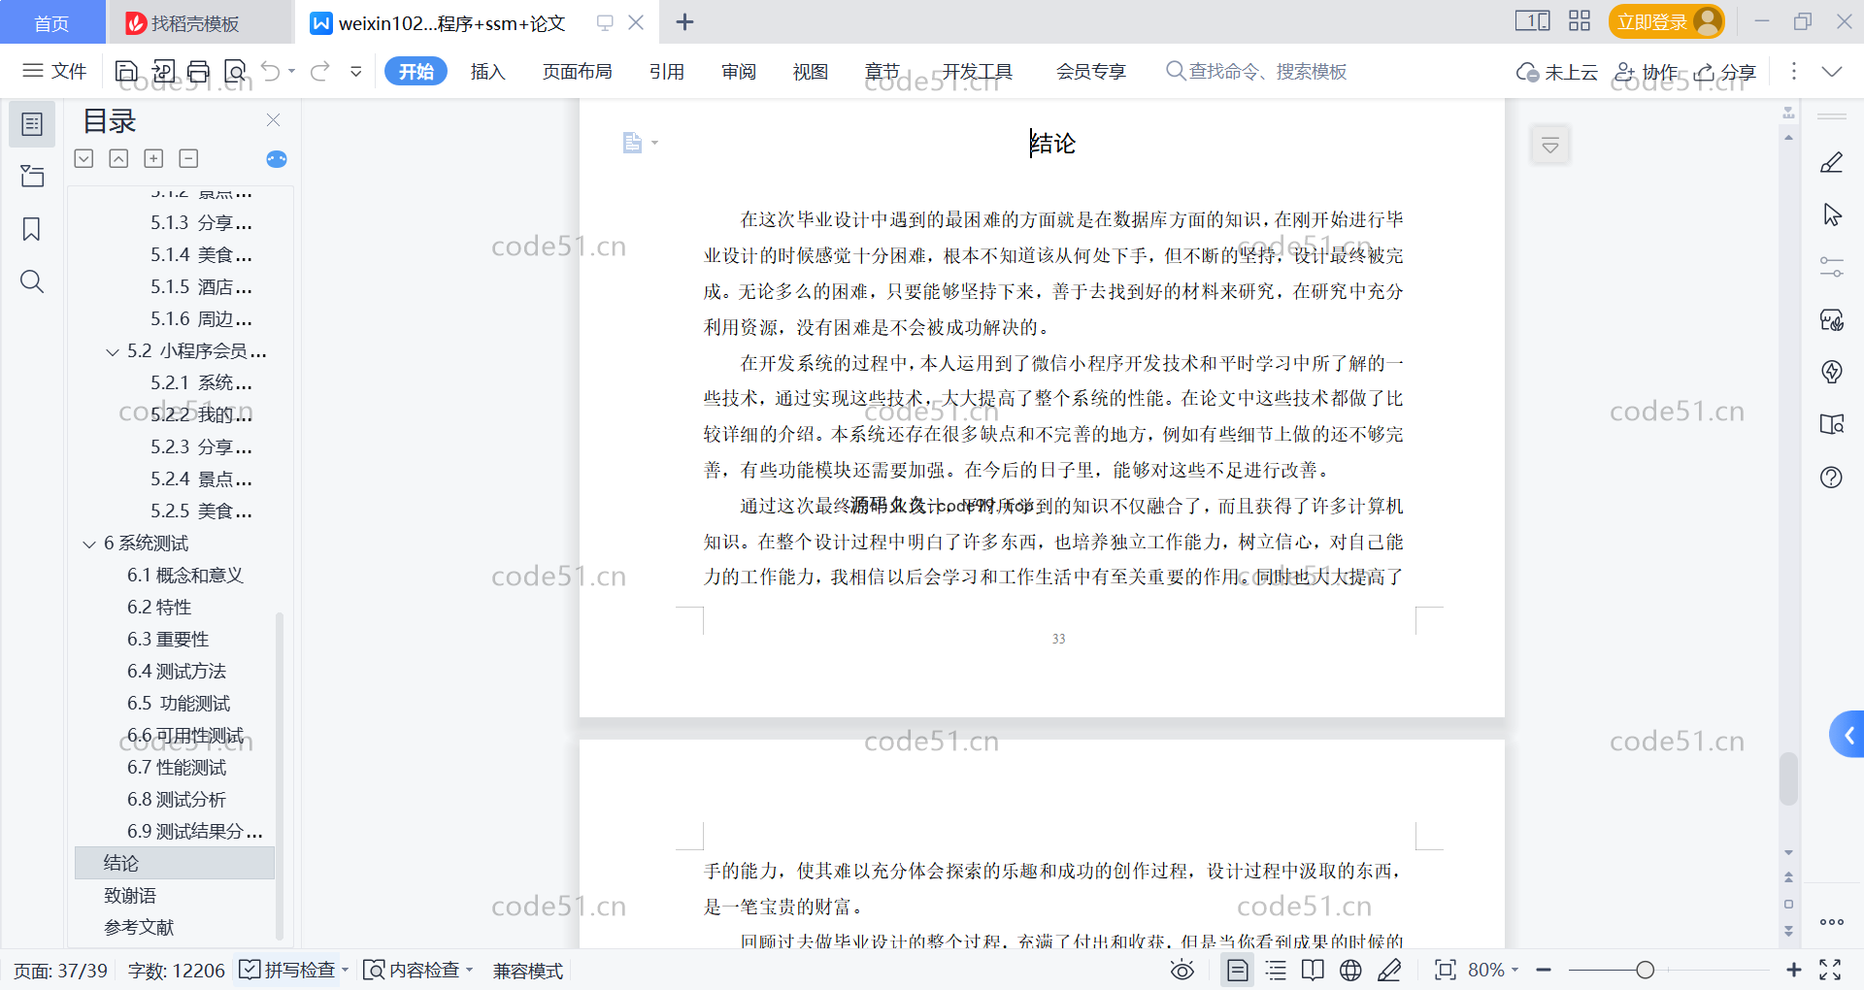Open the reading book icon on right sidebar
Image resolution: width=1864 pixels, height=990 pixels.
point(1832,424)
